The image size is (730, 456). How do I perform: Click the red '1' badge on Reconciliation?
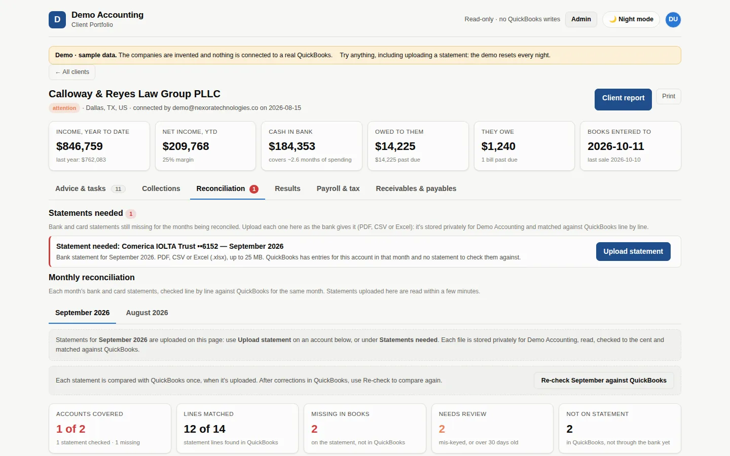(x=254, y=189)
